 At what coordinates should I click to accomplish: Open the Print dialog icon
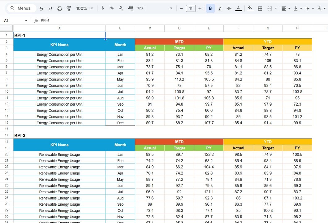point(59,8)
